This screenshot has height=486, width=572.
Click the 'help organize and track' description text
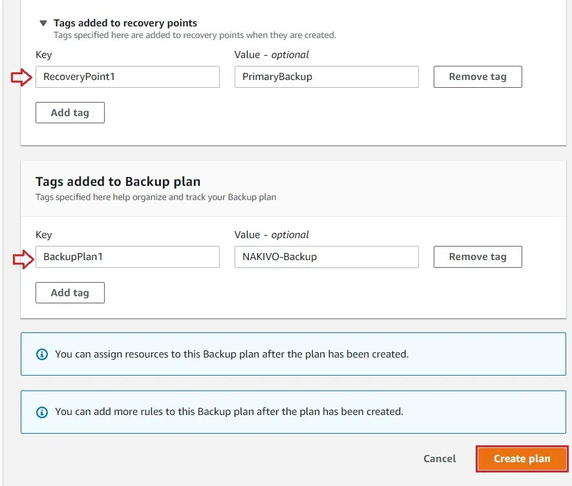click(155, 197)
